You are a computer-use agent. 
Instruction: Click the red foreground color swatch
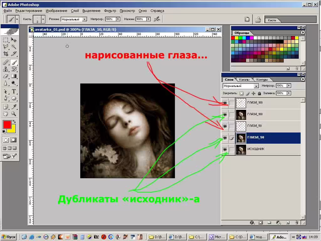pos(7,124)
